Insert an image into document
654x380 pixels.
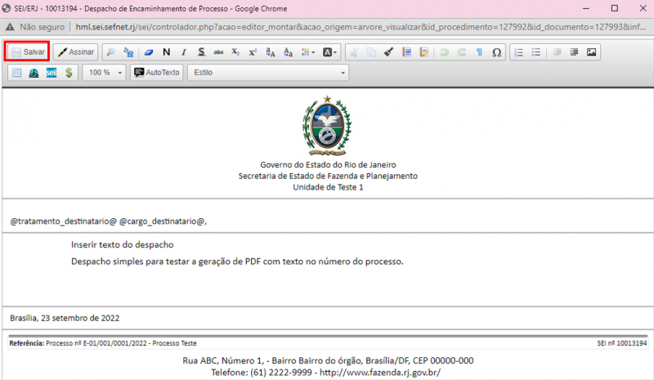coord(591,51)
